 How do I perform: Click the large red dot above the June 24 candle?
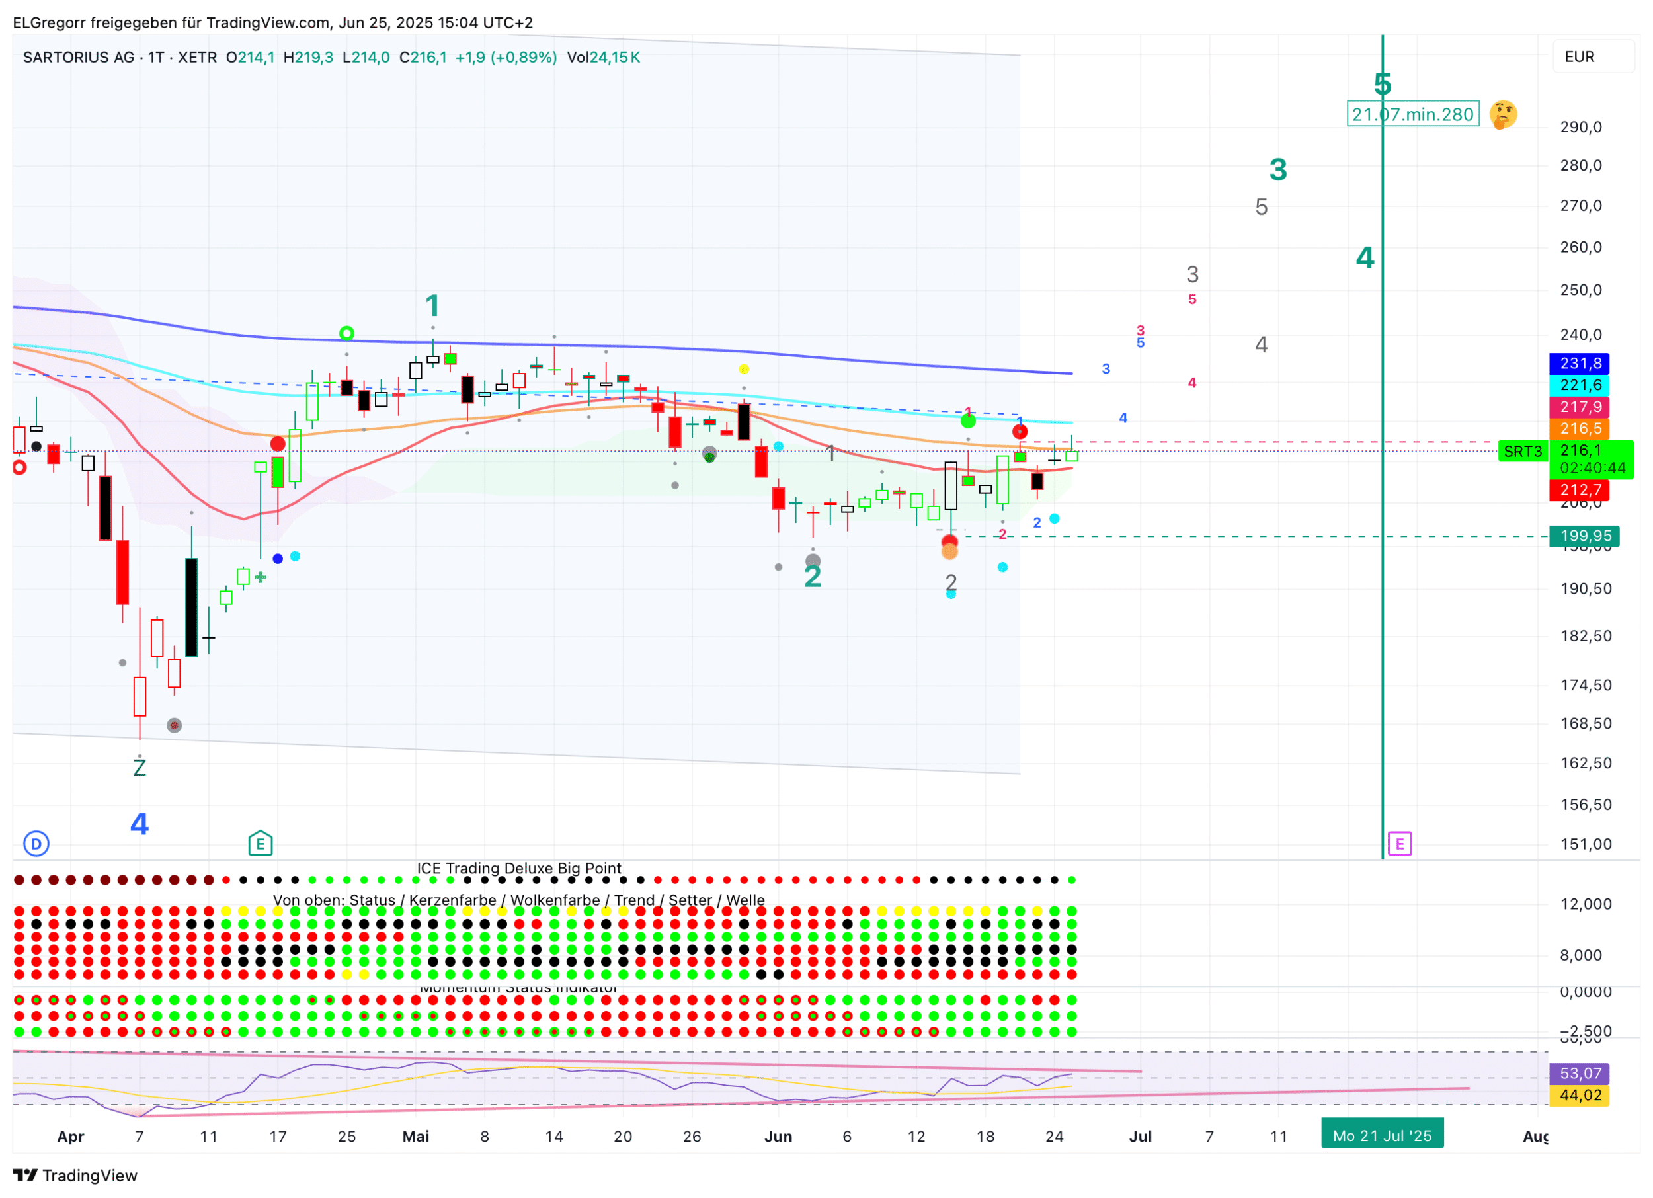pyautogui.click(x=1020, y=432)
